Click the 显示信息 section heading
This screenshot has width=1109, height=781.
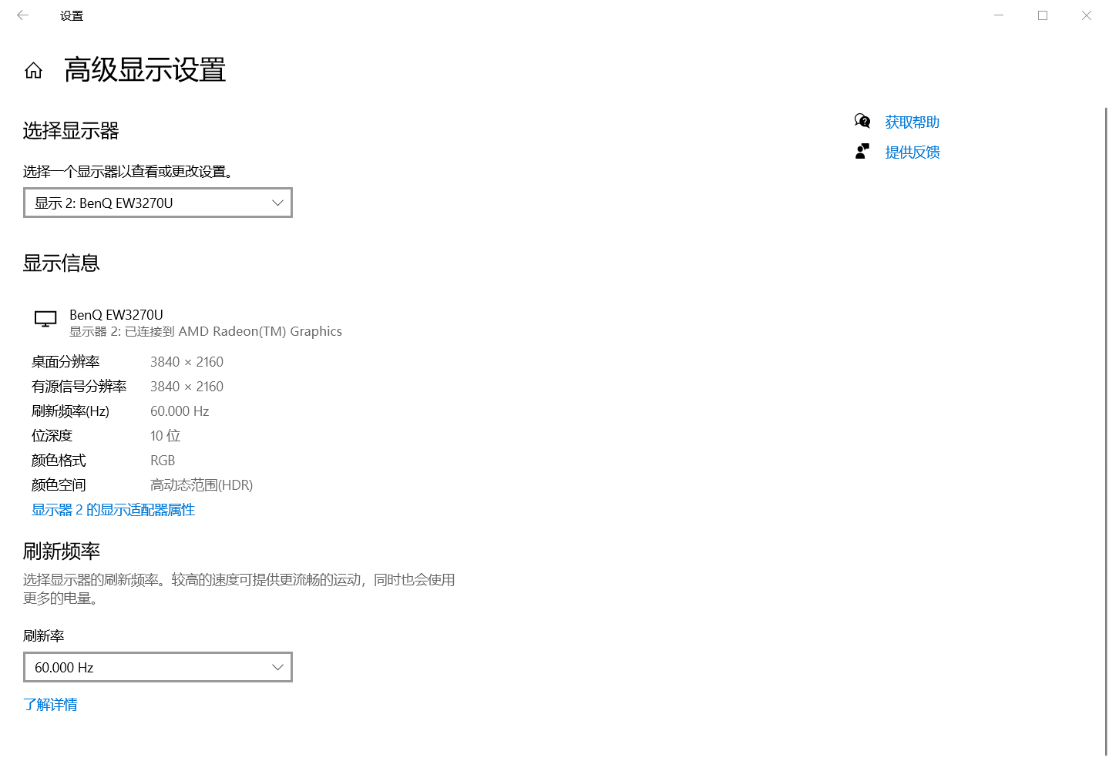(62, 263)
